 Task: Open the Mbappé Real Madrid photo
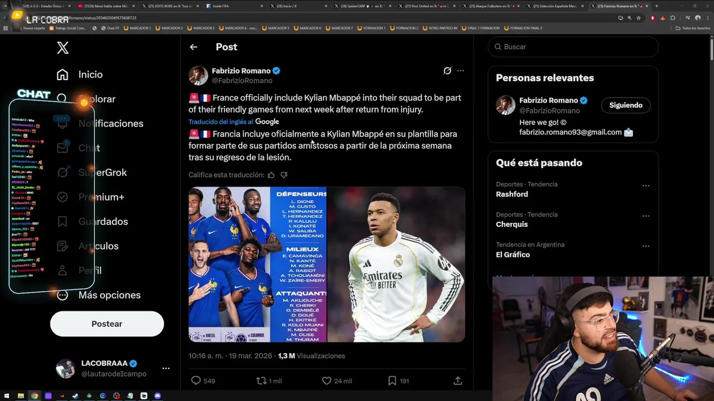point(396,265)
